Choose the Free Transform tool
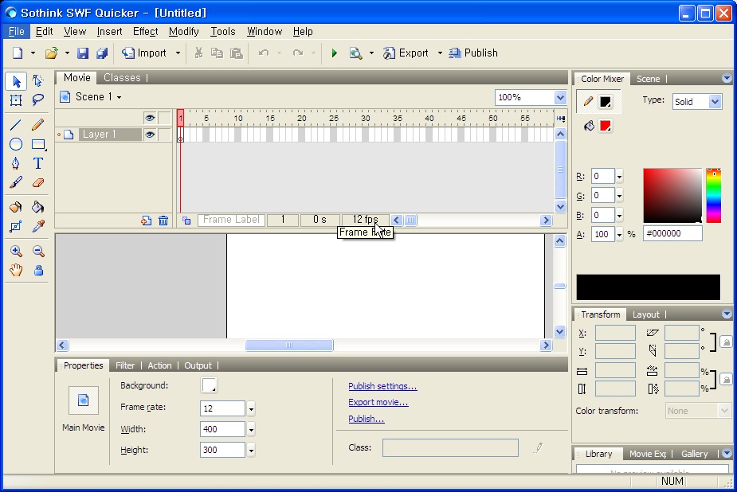This screenshot has width=737, height=492. [x=16, y=100]
